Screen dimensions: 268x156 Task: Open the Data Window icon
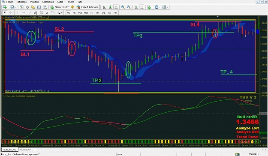coord(27,7)
